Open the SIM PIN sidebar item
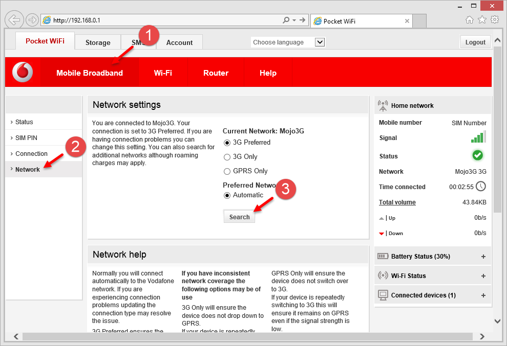 coord(44,138)
